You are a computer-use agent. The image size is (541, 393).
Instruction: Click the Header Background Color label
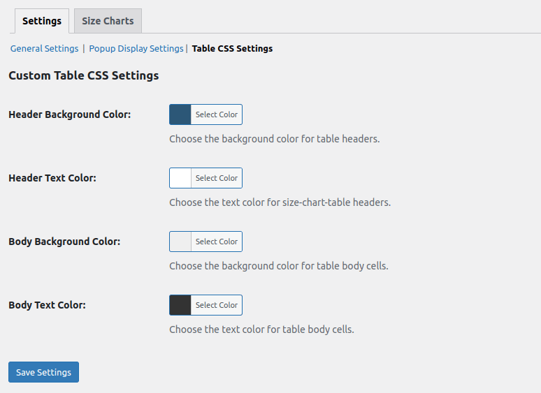(x=69, y=114)
